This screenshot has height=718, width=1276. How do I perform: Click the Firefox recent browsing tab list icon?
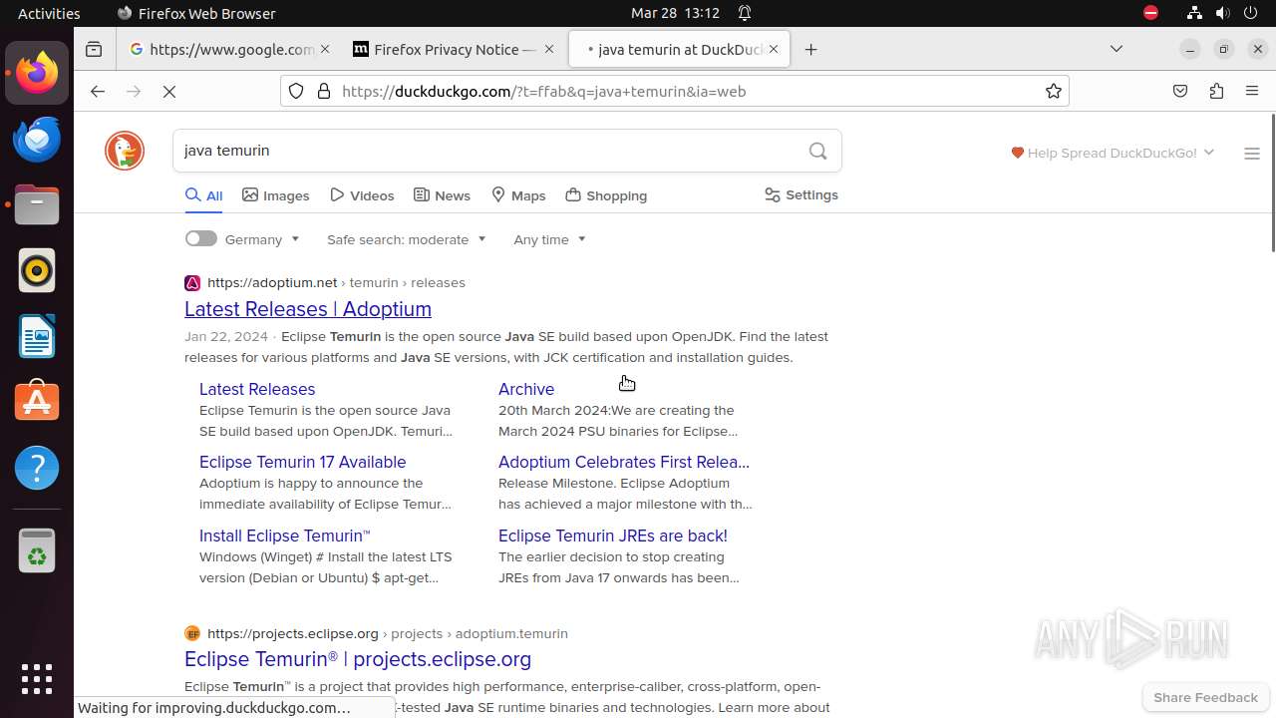(94, 49)
